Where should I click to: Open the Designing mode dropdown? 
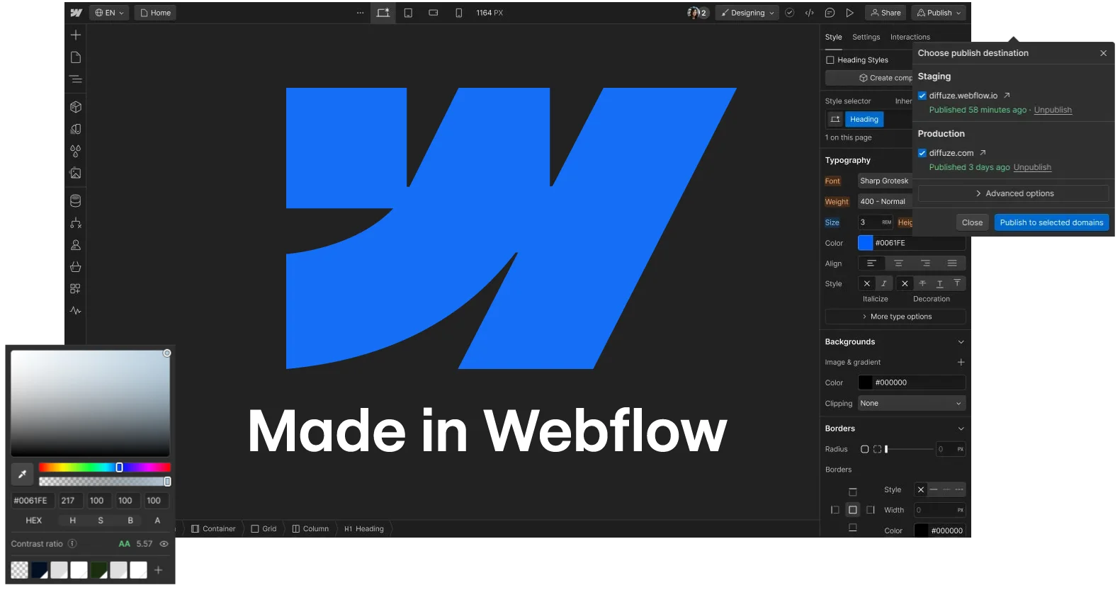[747, 13]
